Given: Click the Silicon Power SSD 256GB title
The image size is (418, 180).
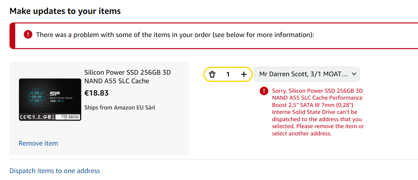Looking at the screenshot, I should pyautogui.click(x=127, y=77).
